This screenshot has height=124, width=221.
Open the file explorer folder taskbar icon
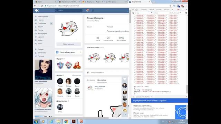(58, 122)
